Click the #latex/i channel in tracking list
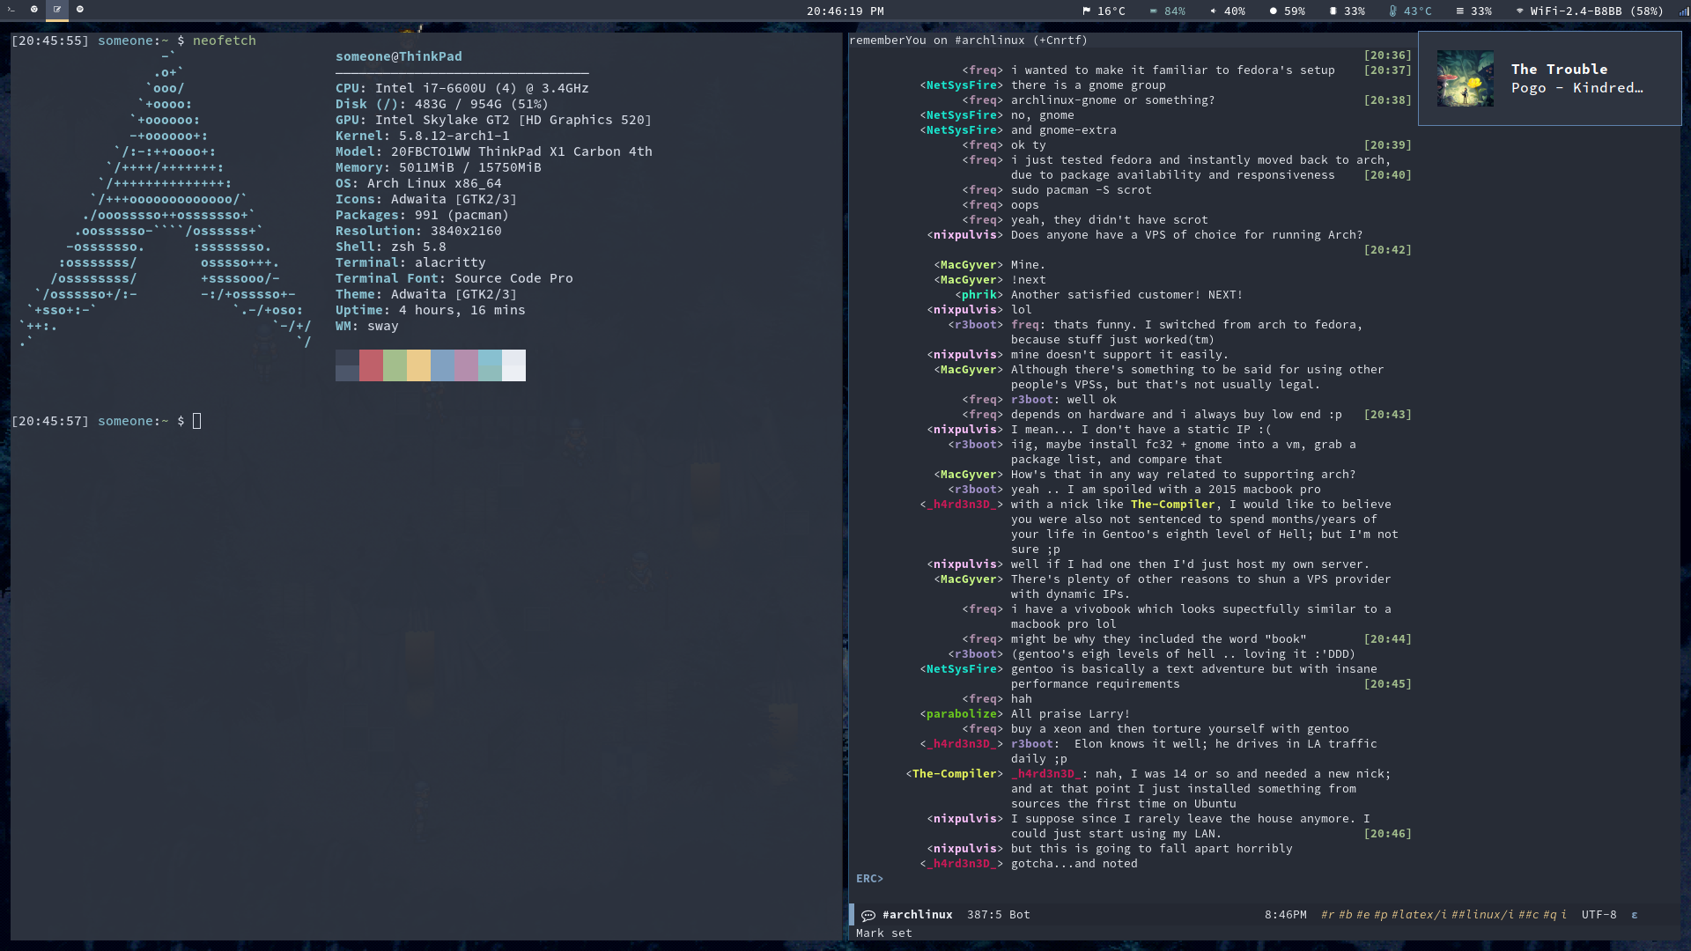1691x951 pixels. click(x=1418, y=915)
